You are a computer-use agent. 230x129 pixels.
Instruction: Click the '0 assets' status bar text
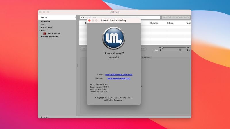point(45,117)
